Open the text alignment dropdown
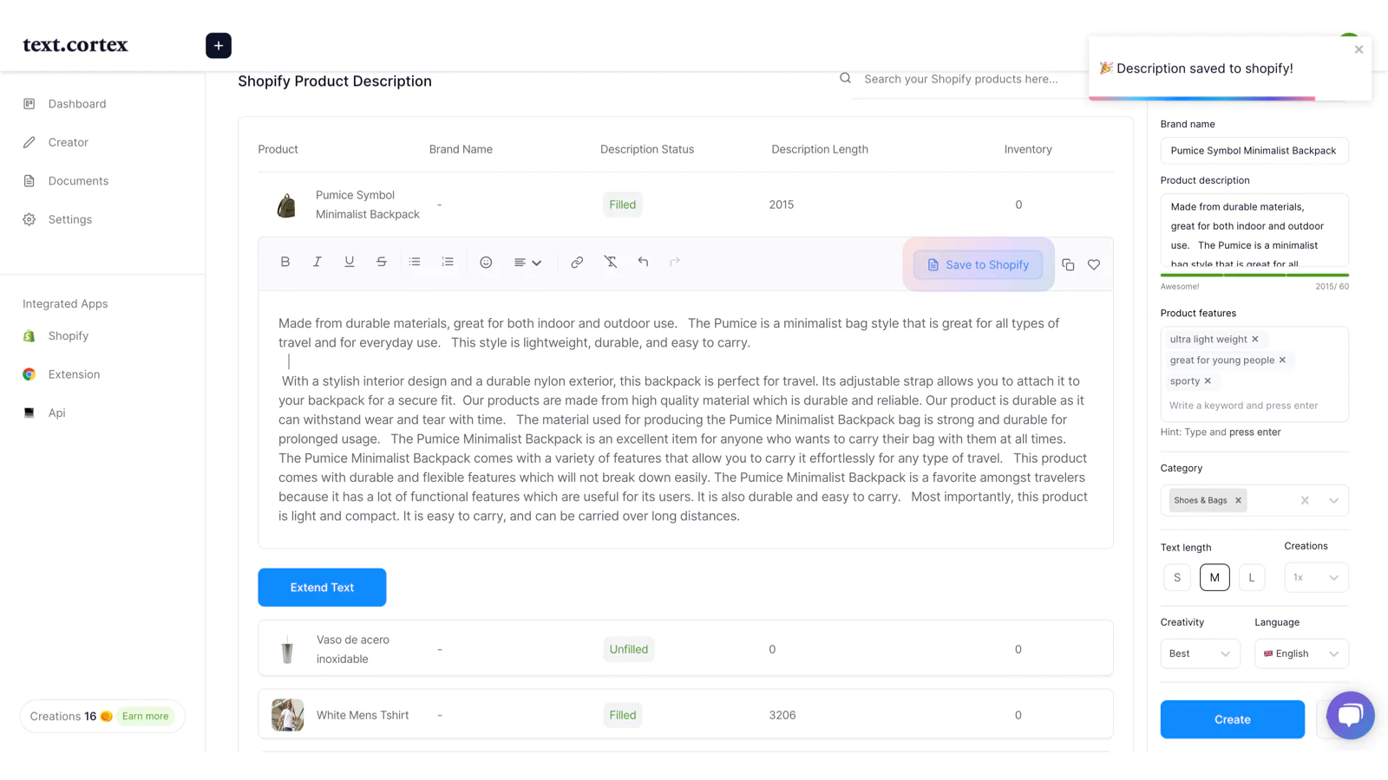Screen dimensions: 1388x780 click(x=527, y=263)
